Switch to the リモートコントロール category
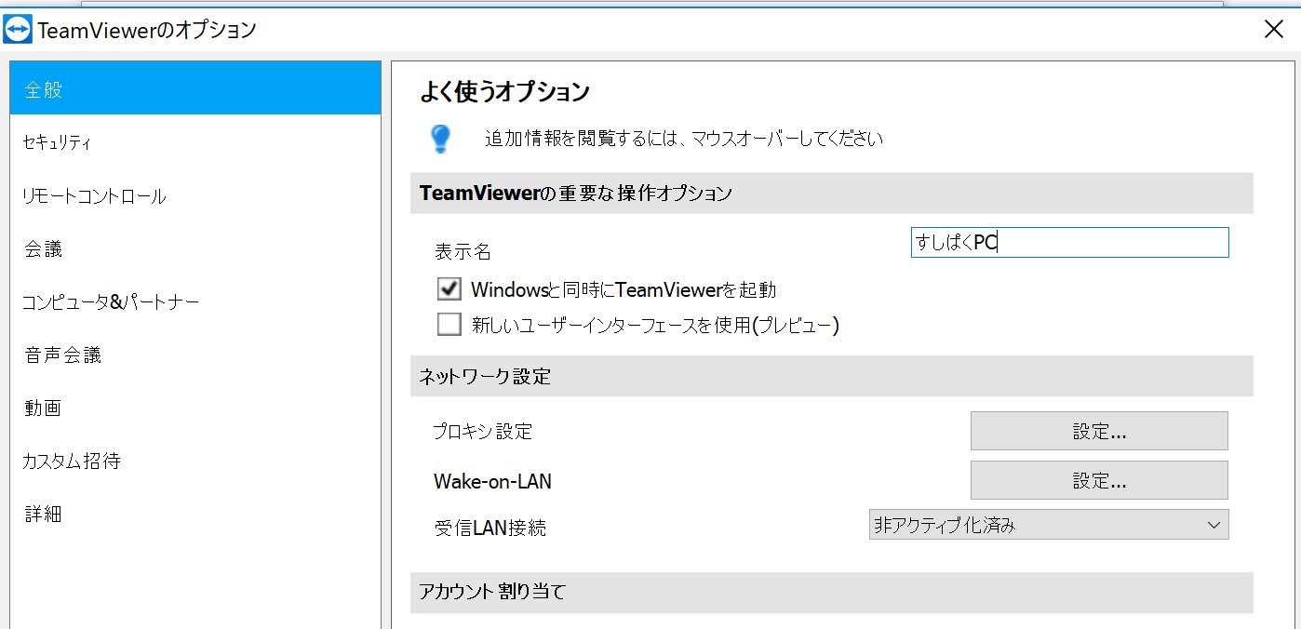This screenshot has height=629, width=1301. pos(195,195)
